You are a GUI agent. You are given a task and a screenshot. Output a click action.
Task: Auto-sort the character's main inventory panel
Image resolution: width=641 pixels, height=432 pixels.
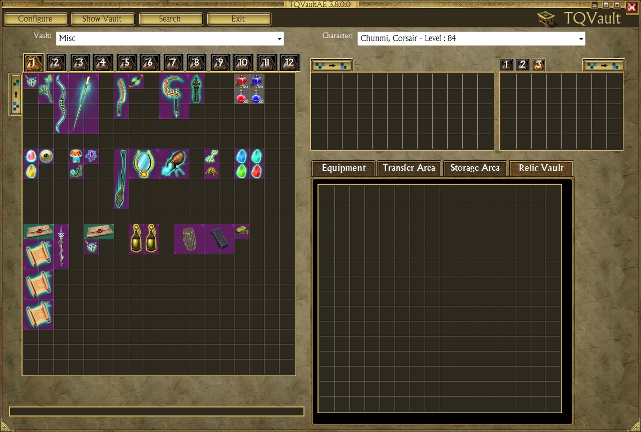pos(332,65)
